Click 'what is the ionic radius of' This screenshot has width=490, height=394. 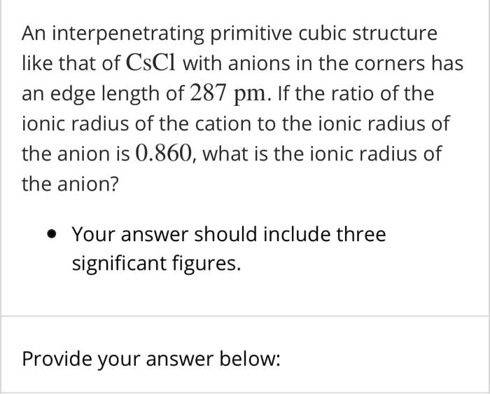click(x=322, y=154)
